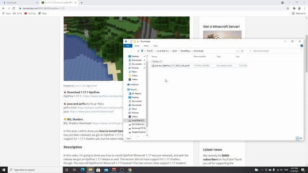Open Local Disk (C:) in navigation pane
The image size is (308, 173).
tap(138, 121)
